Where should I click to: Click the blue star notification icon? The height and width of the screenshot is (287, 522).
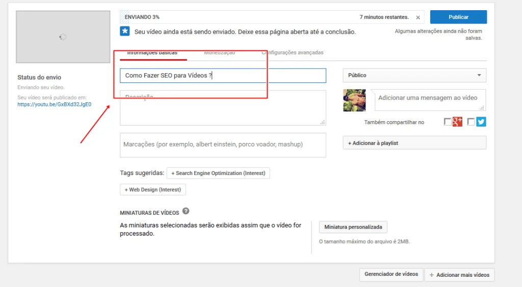(125, 31)
